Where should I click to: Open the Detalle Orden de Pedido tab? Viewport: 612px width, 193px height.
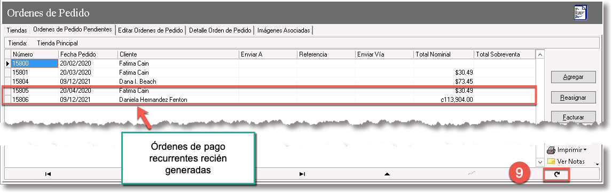(220, 30)
